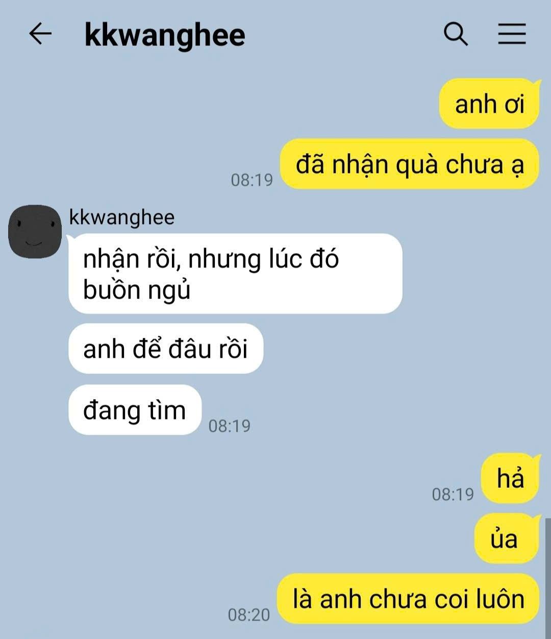Select the 'anh ơi' message bubble
The image size is (551, 639).
(489, 104)
